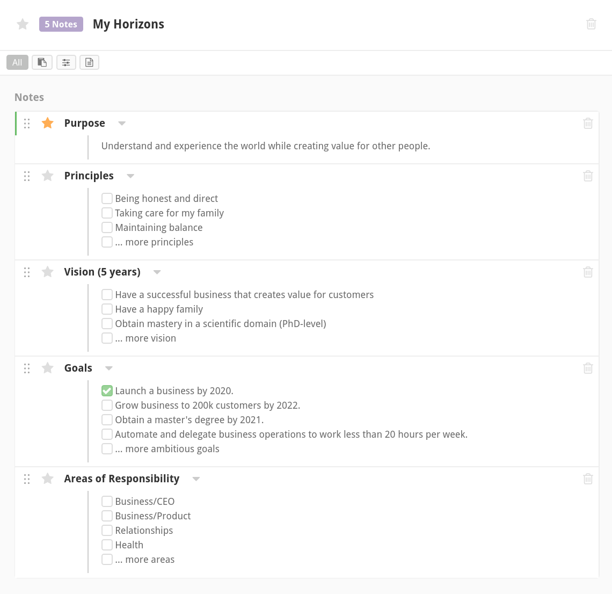Viewport: 612px width, 594px height.
Task: Switch to the document view filter tab
Action: point(89,62)
